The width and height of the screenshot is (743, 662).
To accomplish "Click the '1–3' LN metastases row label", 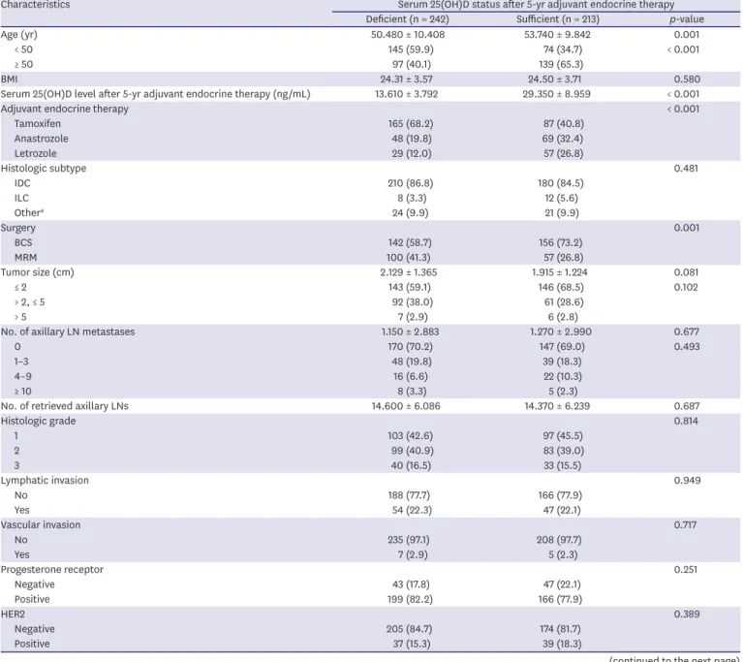I will (21, 362).
